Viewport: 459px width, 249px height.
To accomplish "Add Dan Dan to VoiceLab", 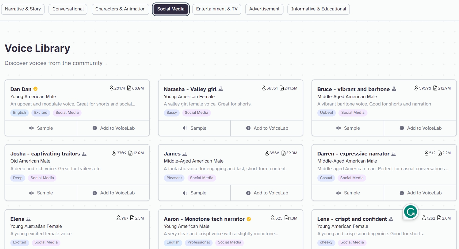I will [x=113, y=128].
